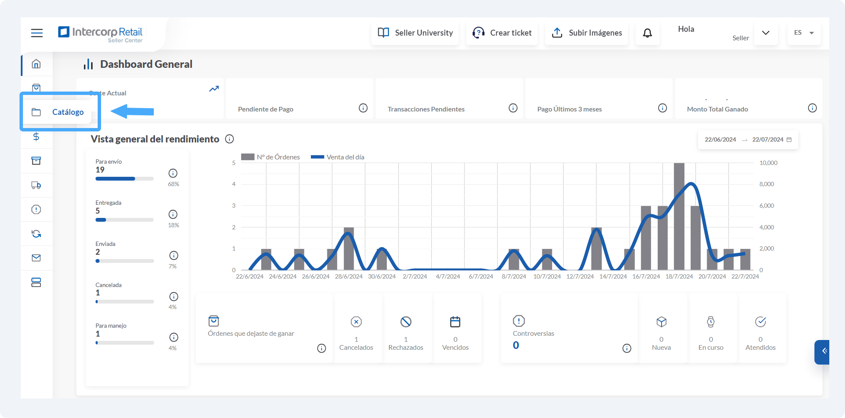Open the Catálogo menu item
The image size is (845, 418).
tap(57, 112)
